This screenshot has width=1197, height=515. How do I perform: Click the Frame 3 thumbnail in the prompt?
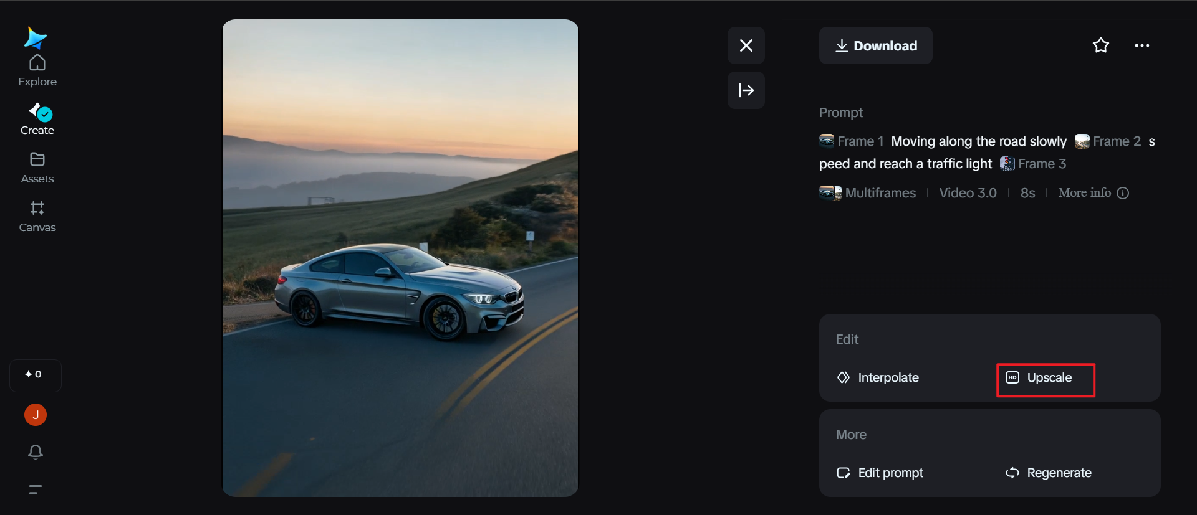1007,164
